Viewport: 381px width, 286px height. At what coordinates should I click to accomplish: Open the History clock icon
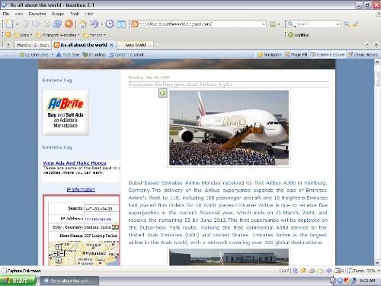pos(110,24)
